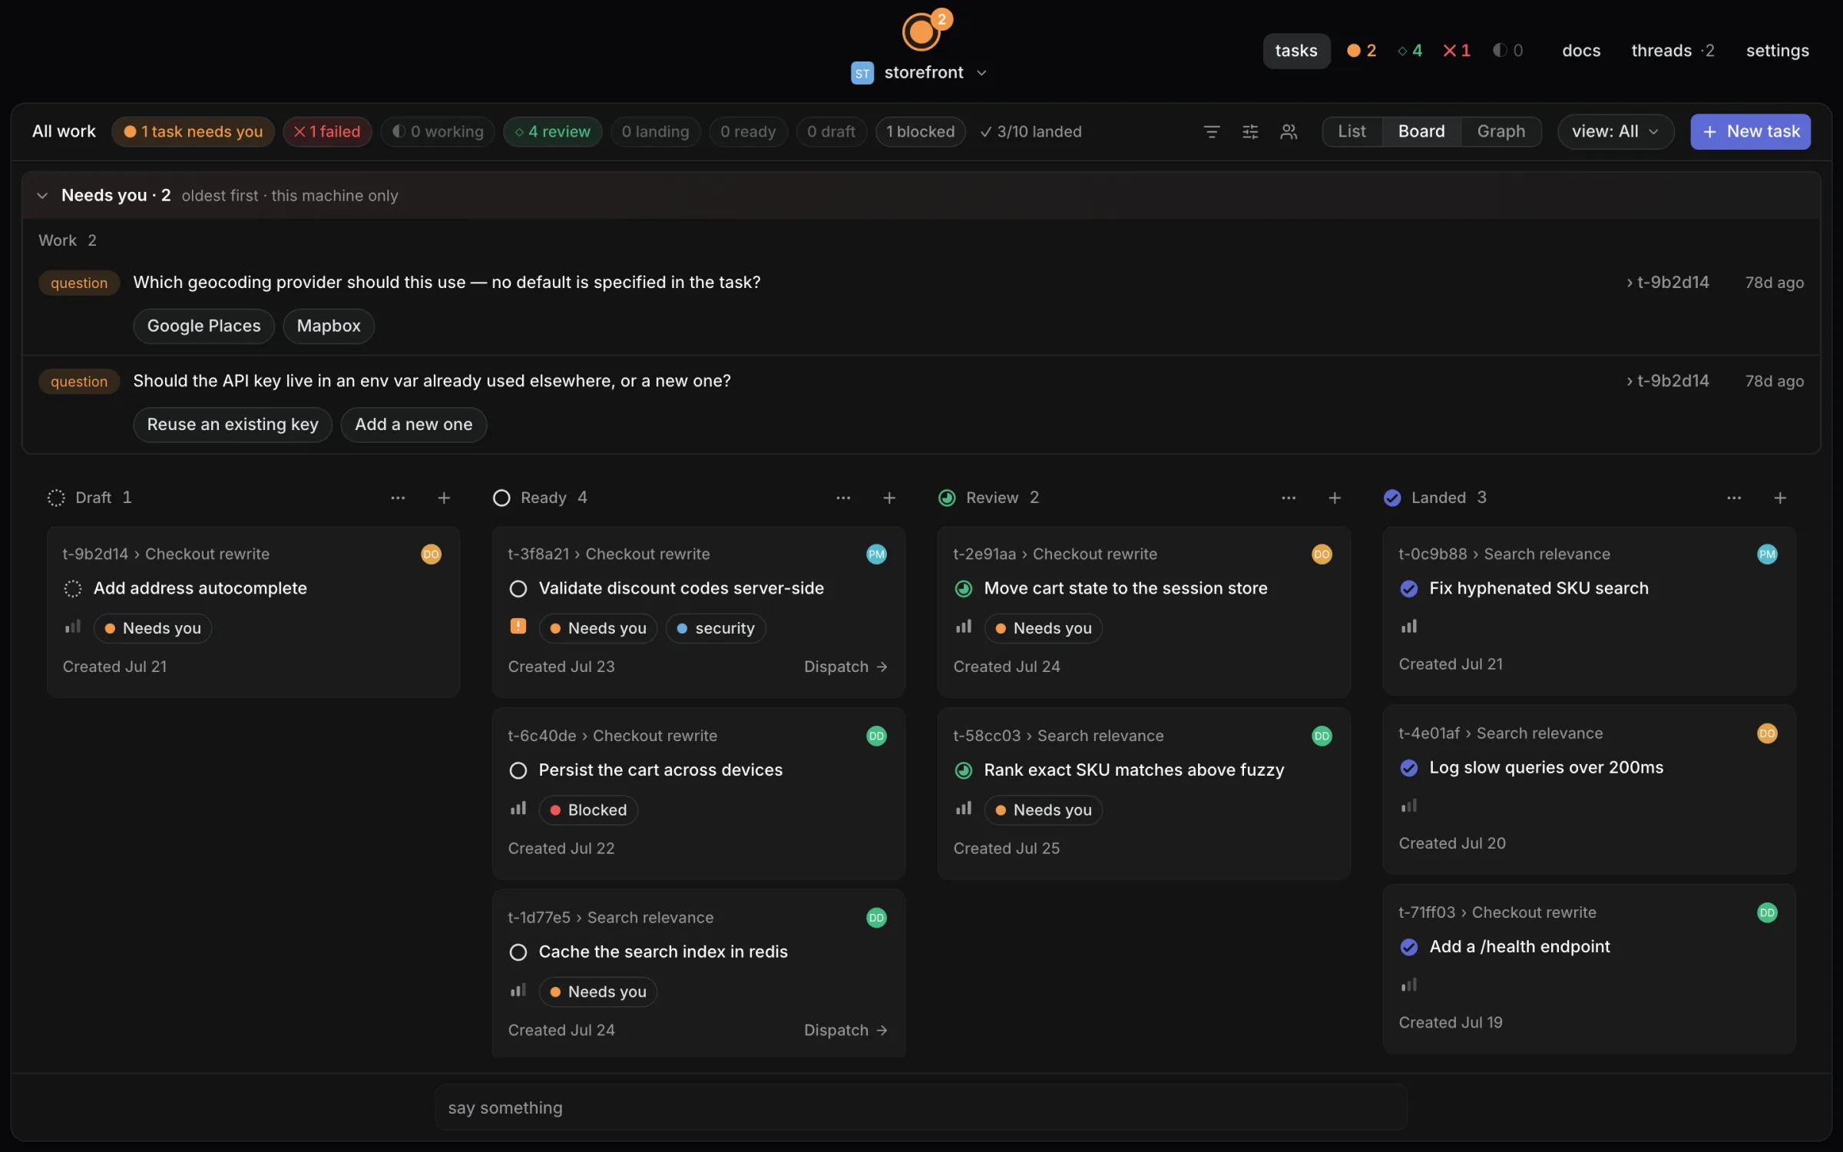Open the Draft column more options menu

(398, 498)
